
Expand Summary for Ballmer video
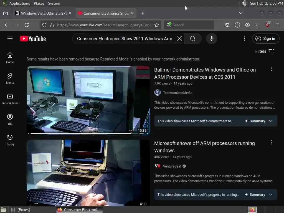[258, 121]
